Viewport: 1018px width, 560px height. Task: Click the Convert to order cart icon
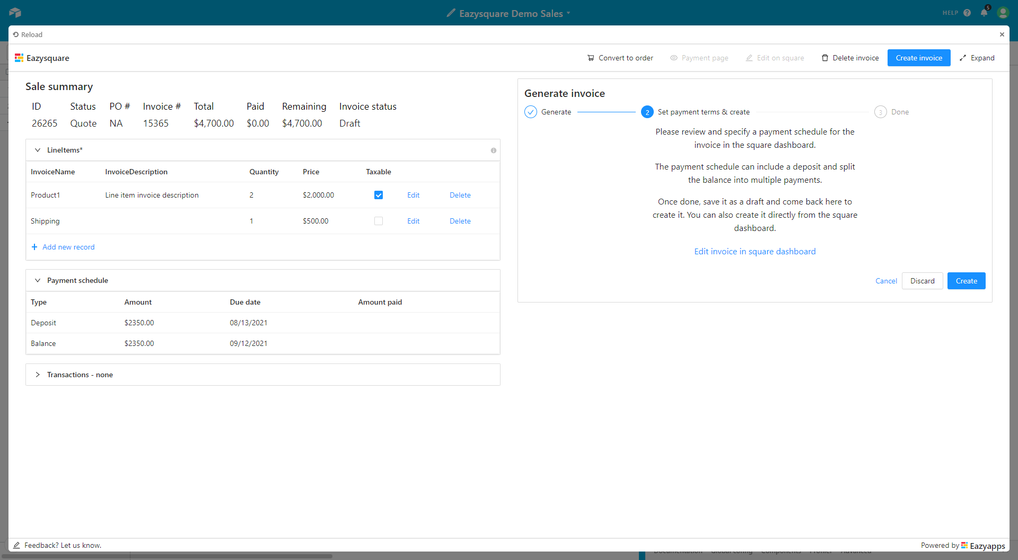(x=591, y=58)
